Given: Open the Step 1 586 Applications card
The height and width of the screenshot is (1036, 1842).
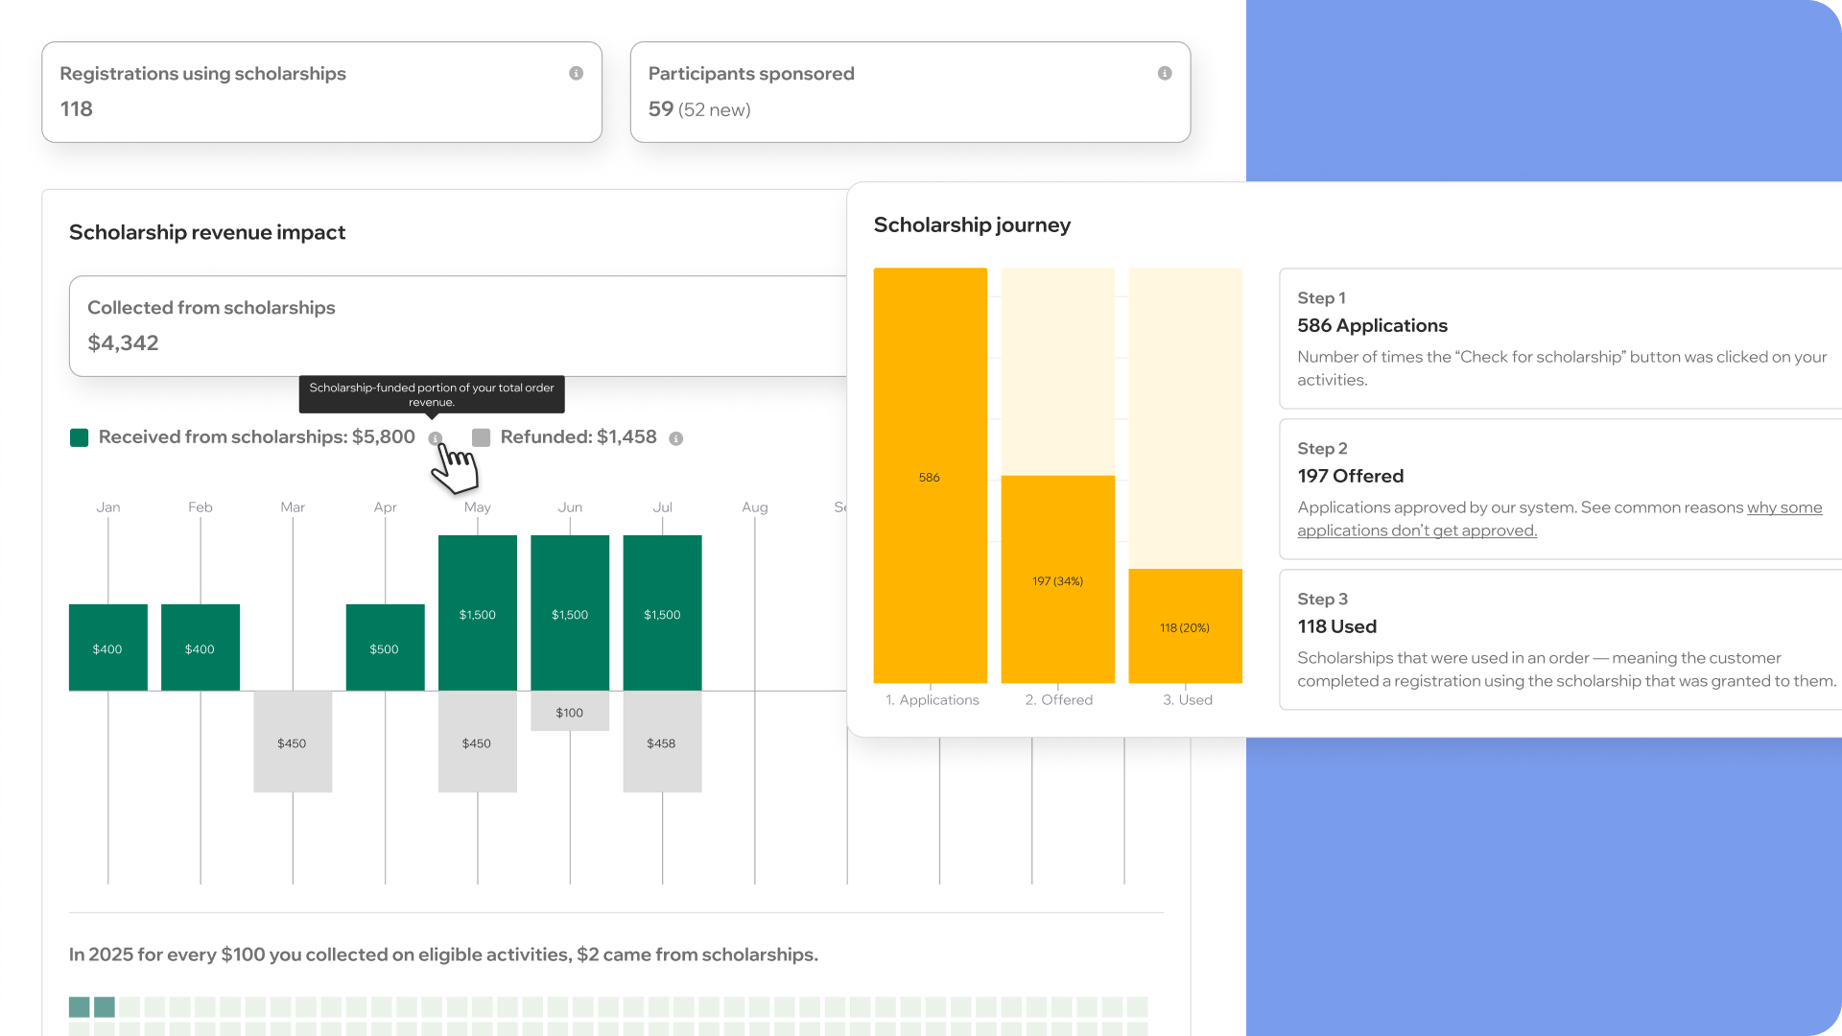Looking at the screenshot, I should [1559, 339].
